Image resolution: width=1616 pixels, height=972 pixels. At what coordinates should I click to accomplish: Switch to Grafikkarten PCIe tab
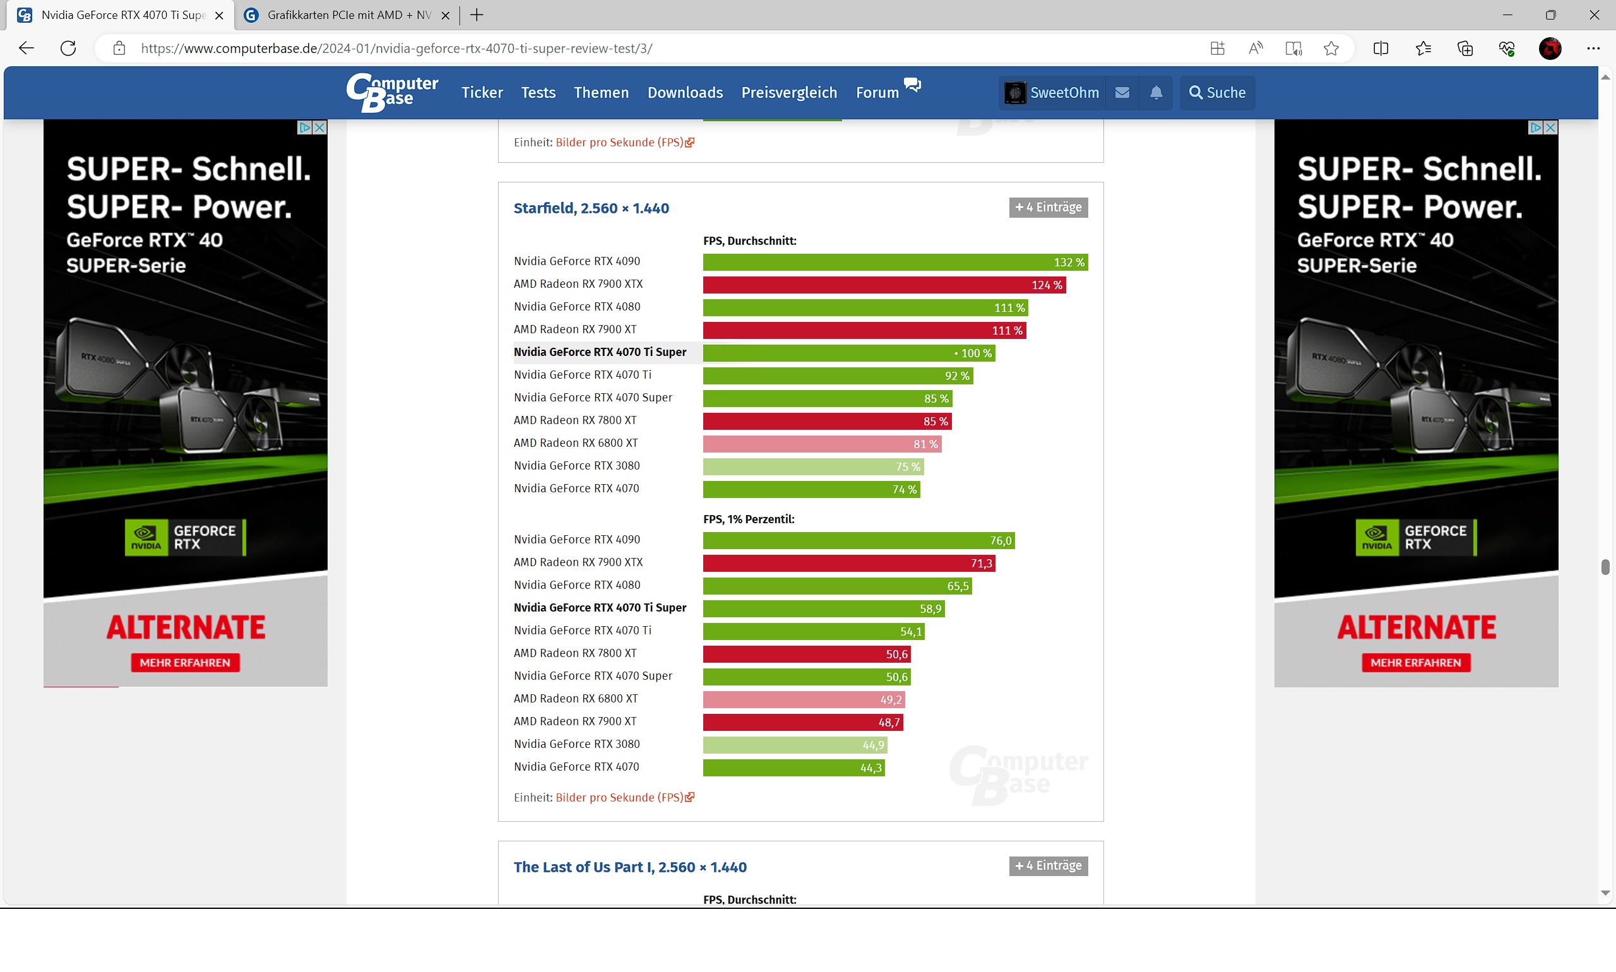pyautogui.click(x=348, y=15)
